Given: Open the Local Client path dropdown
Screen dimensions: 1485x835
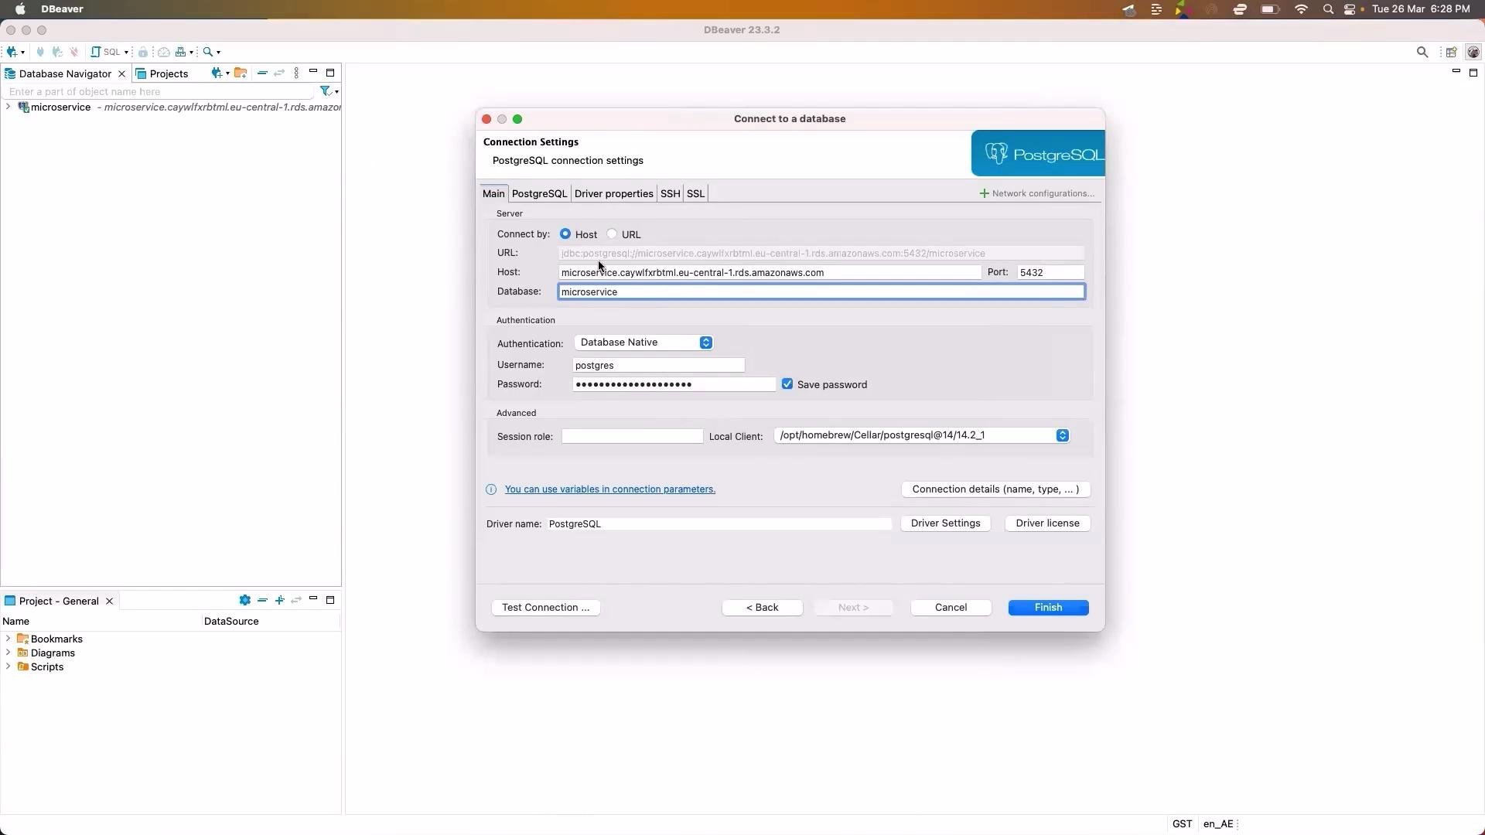Looking at the screenshot, I should click(x=922, y=435).
